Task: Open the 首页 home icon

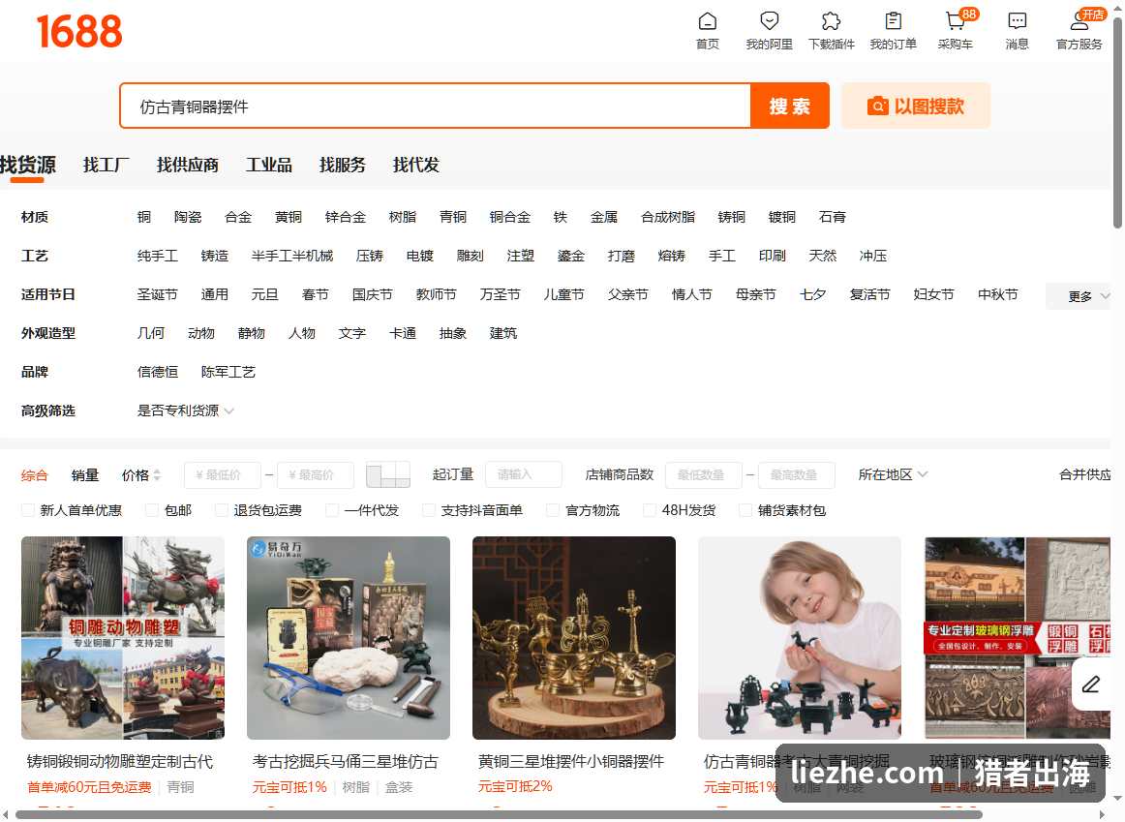Action: click(x=708, y=21)
